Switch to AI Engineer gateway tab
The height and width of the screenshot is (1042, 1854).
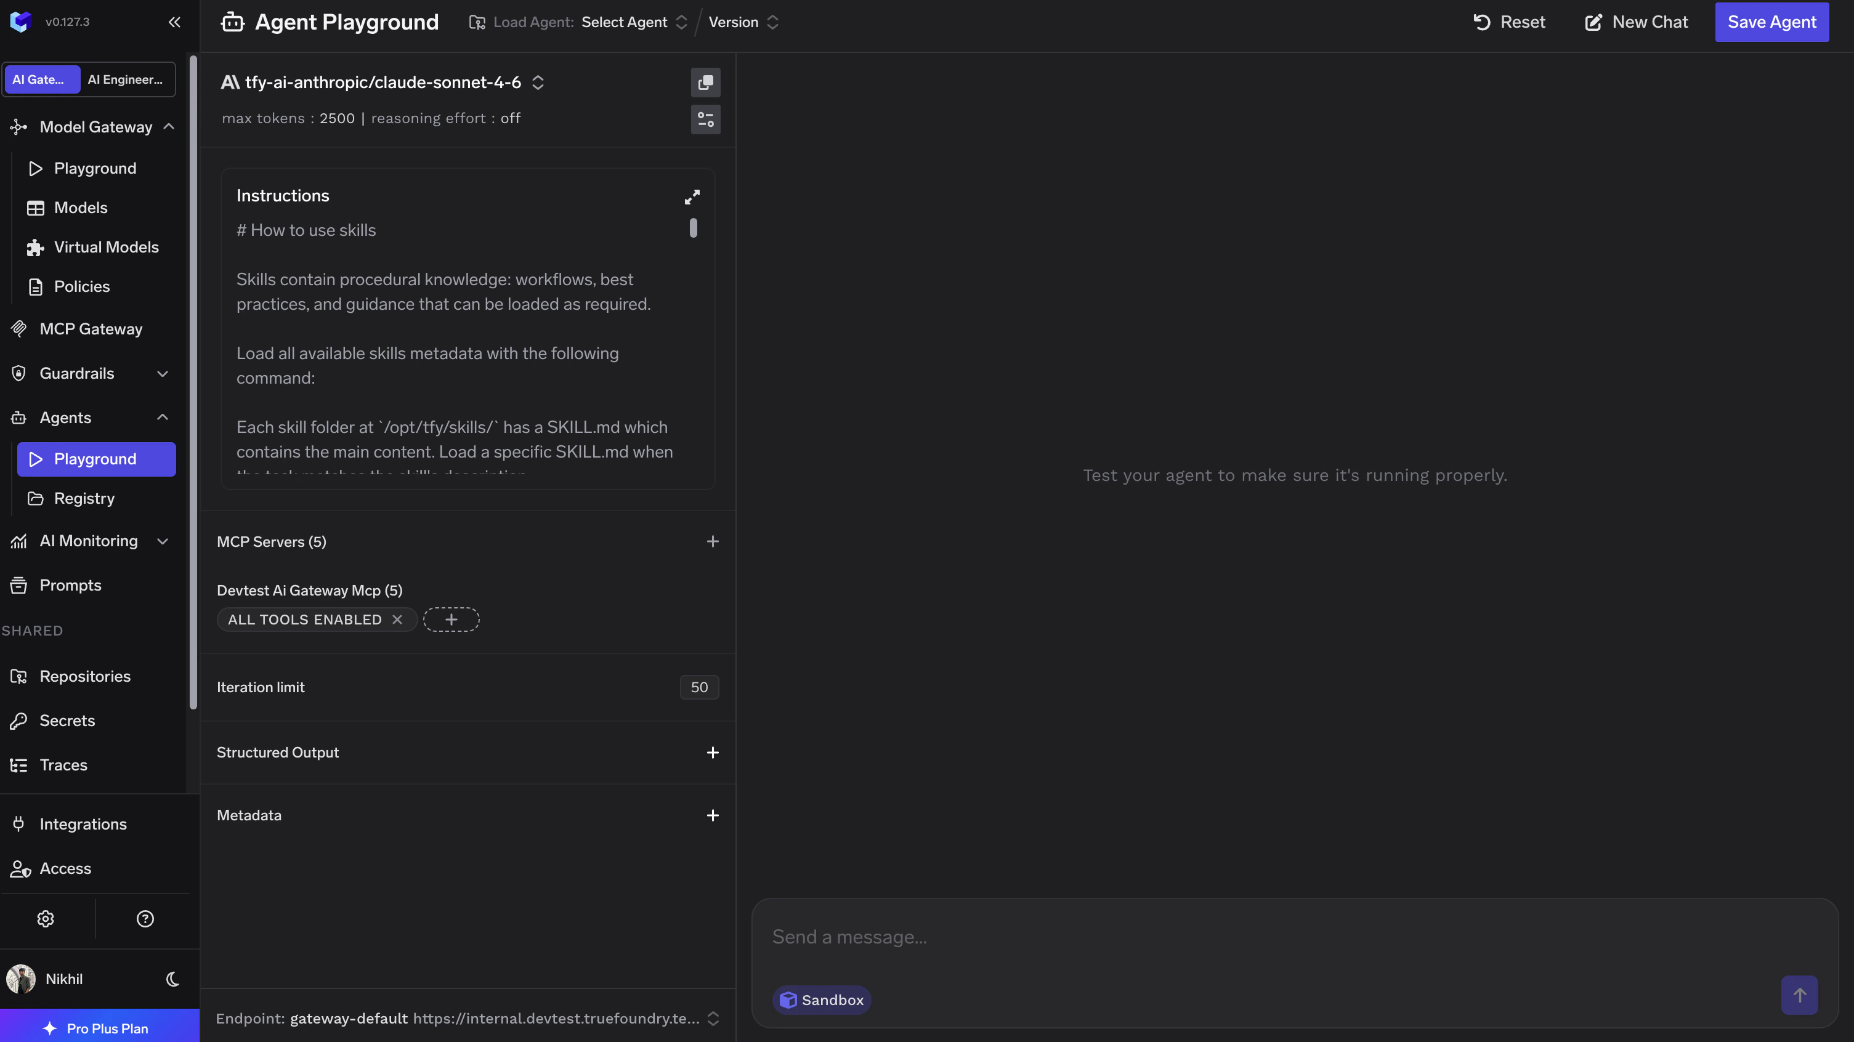point(125,79)
